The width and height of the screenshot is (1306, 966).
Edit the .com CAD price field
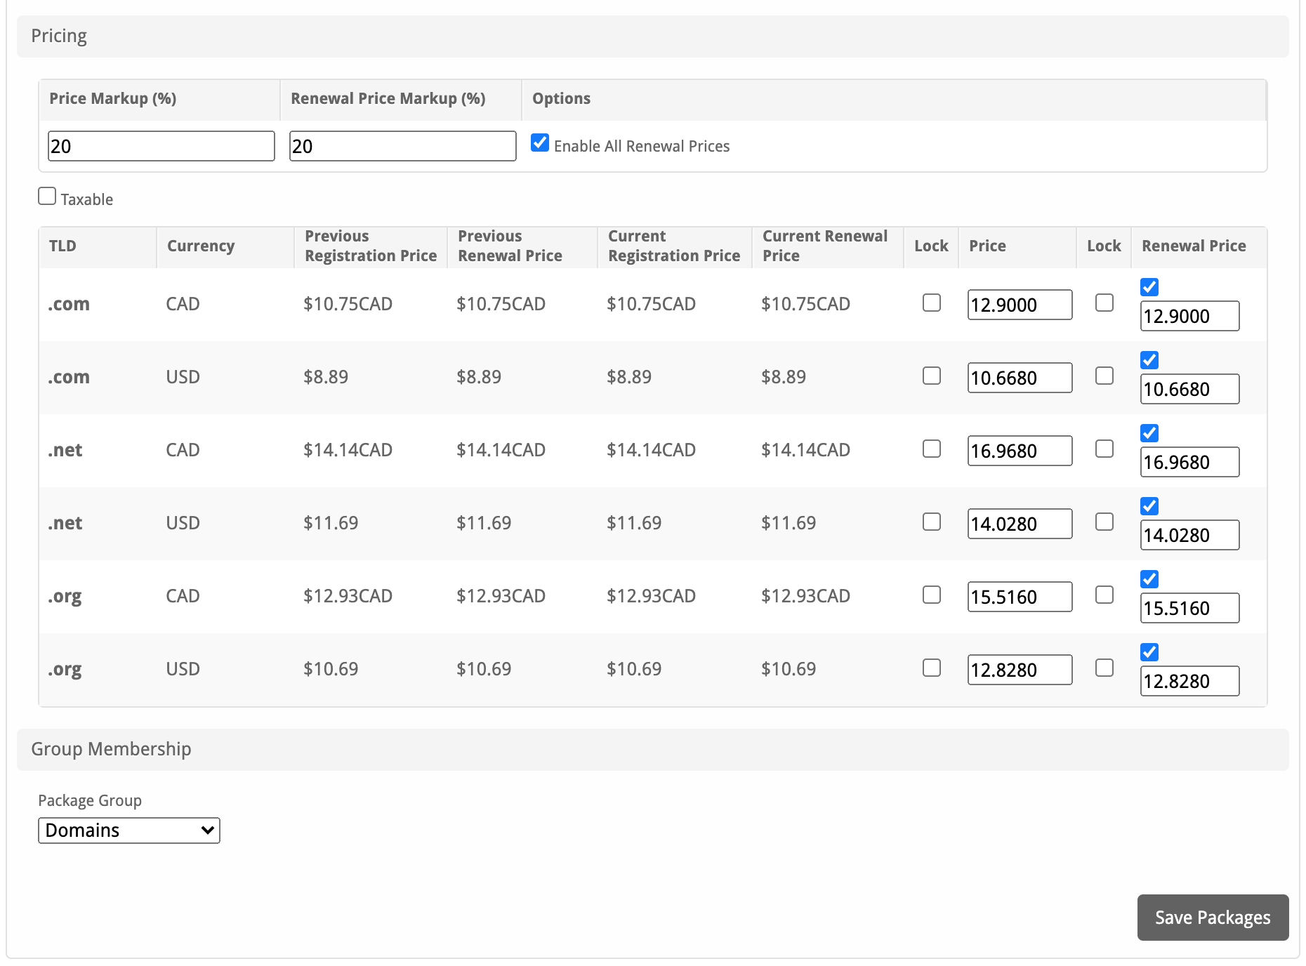1019,305
